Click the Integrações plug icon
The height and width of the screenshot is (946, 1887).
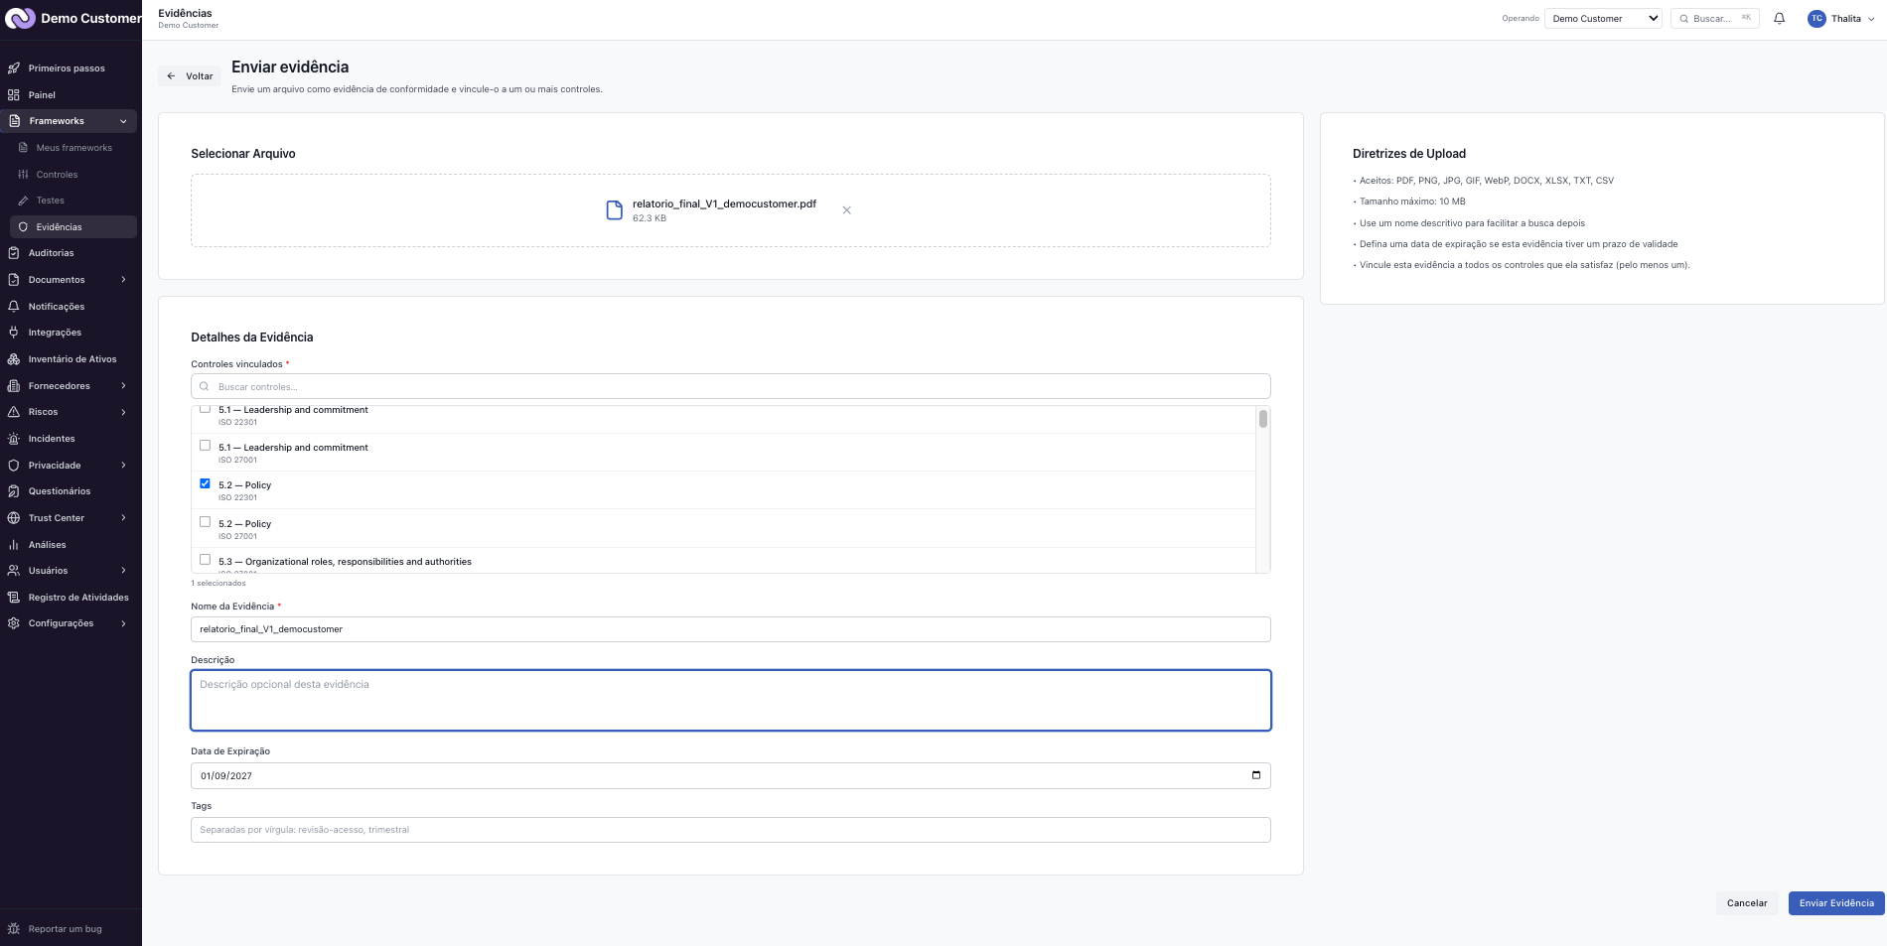click(14, 333)
